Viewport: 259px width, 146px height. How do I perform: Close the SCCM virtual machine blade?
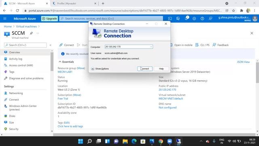click(x=252, y=33)
